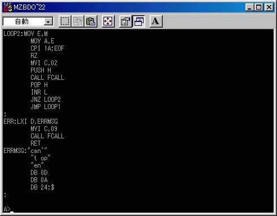Click the 自動 font size combo box
The width and height of the screenshot is (277, 216).
tap(28, 21)
